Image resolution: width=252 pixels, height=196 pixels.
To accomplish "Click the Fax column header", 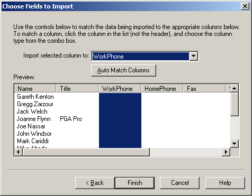I will (x=204, y=88).
